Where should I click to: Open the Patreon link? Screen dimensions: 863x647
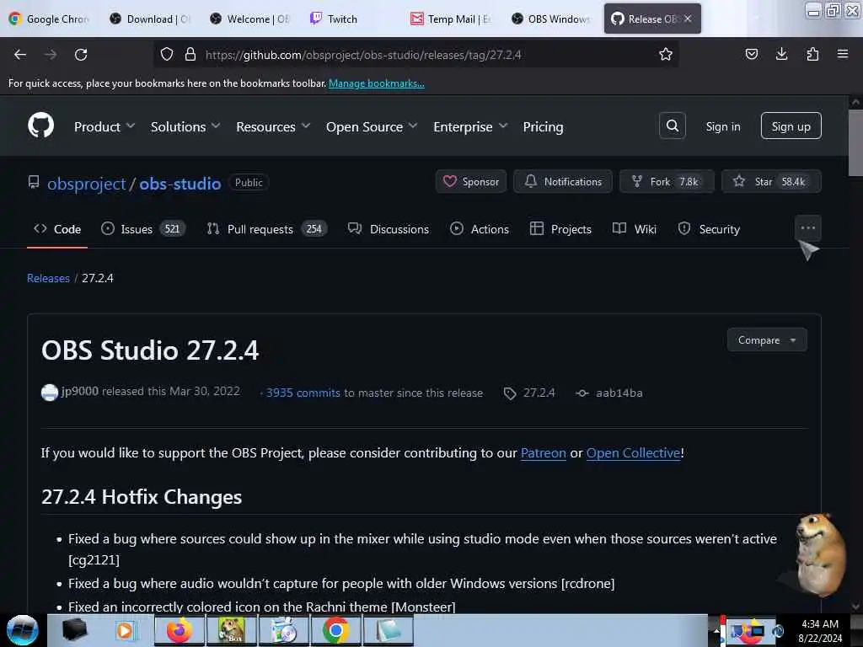click(x=544, y=452)
